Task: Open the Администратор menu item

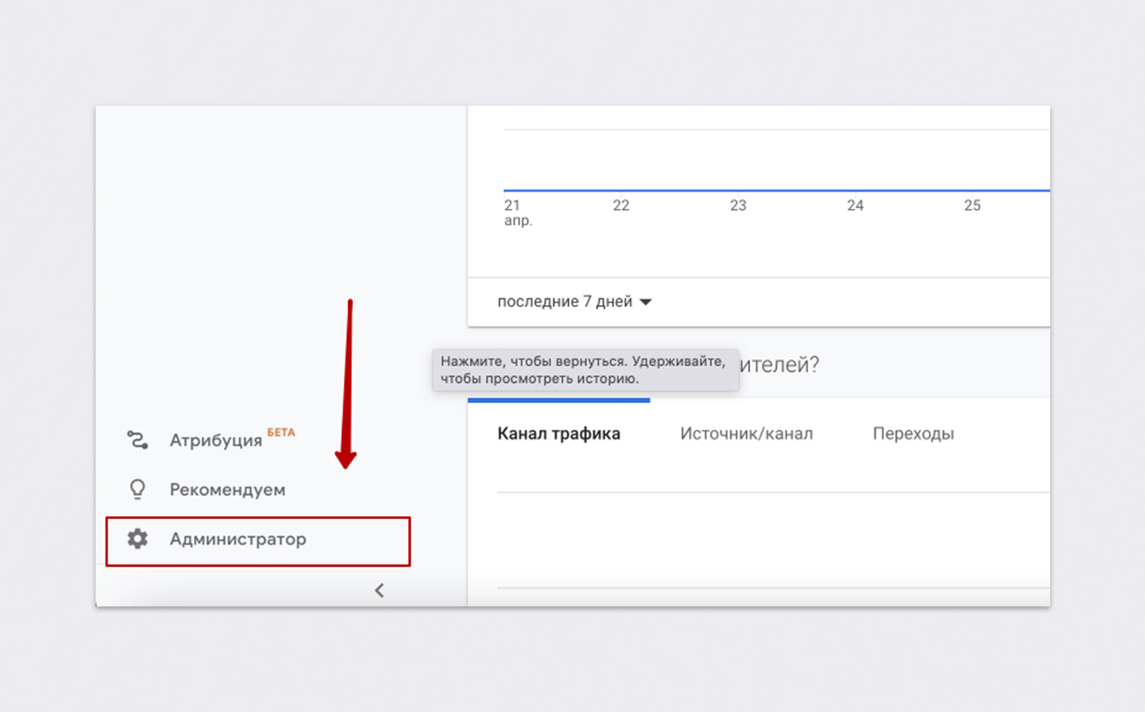Action: (x=238, y=539)
